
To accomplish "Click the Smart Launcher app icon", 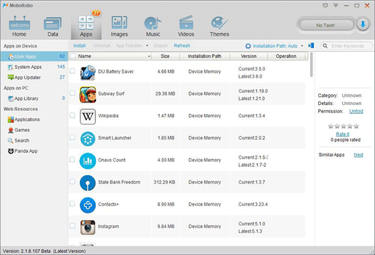I will pos(87,139).
